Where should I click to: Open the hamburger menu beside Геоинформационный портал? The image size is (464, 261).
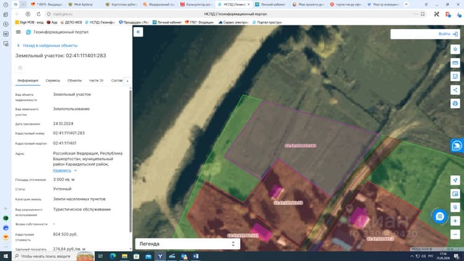[x=19, y=32]
